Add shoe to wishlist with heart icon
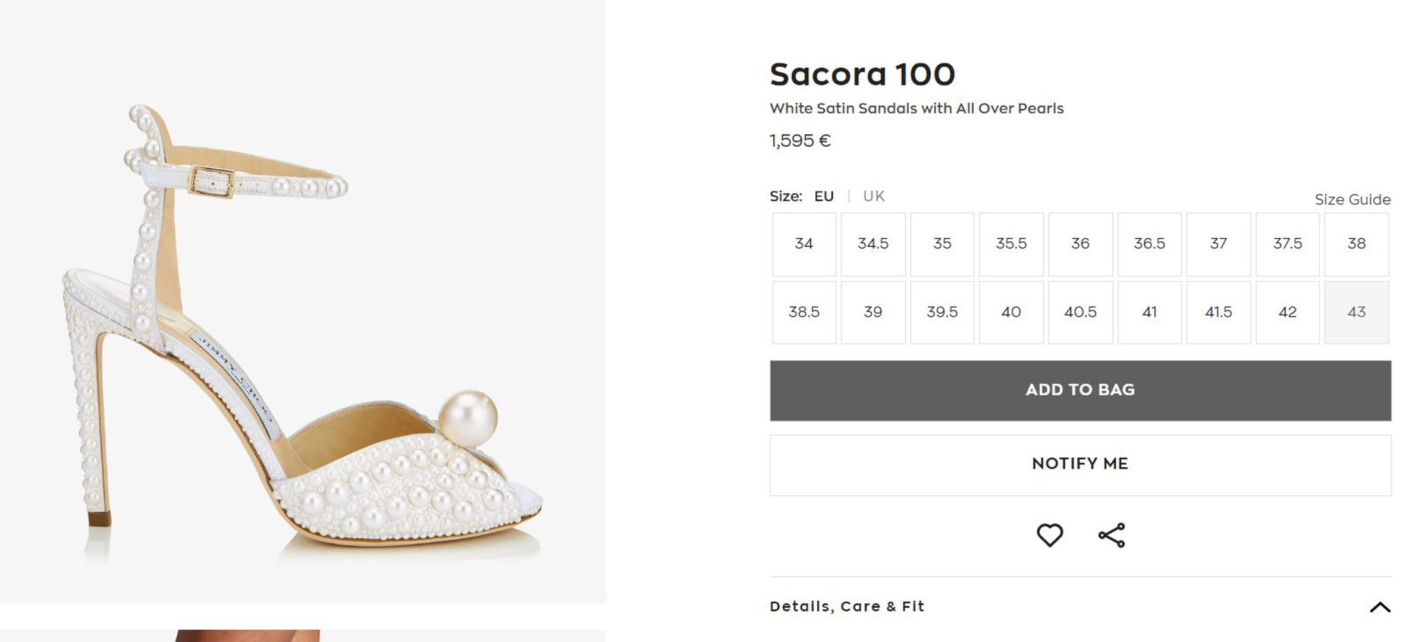The height and width of the screenshot is (642, 1406). point(1049,535)
